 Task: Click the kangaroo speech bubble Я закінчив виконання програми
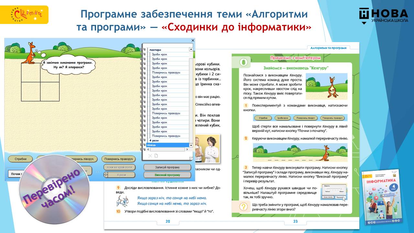click(x=68, y=65)
